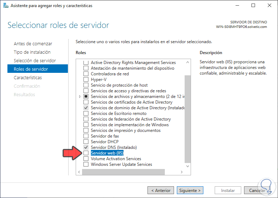Image resolution: width=278 pixels, height=198 pixels.
Task: Check Servicios de certificados de Active Directory
Action: (86, 102)
